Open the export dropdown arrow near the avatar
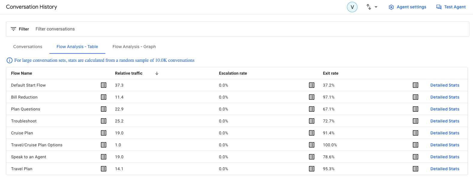This screenshot has width=473, height=181. (x=376, y=7)
